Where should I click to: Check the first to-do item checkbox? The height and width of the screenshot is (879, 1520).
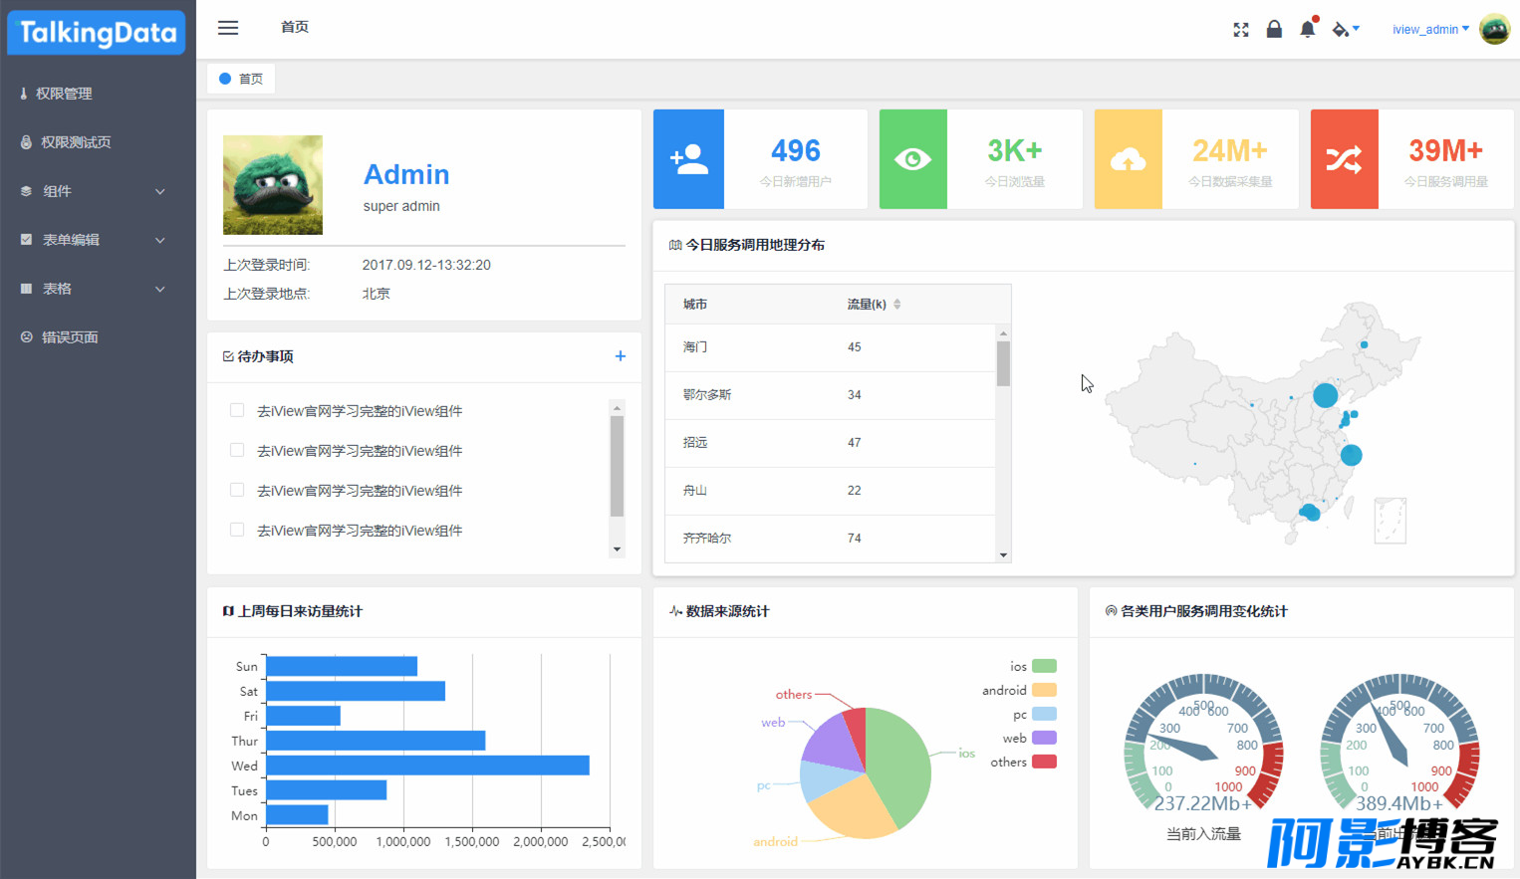pos(237,410)
